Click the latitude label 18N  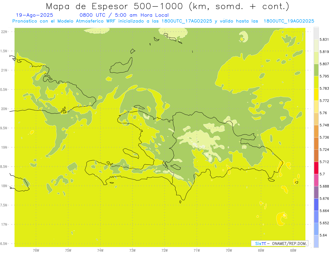(4, 186)
